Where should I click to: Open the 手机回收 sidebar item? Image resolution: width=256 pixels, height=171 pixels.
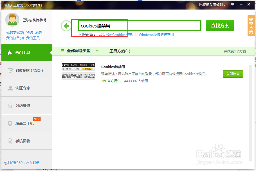coord(27,141)
